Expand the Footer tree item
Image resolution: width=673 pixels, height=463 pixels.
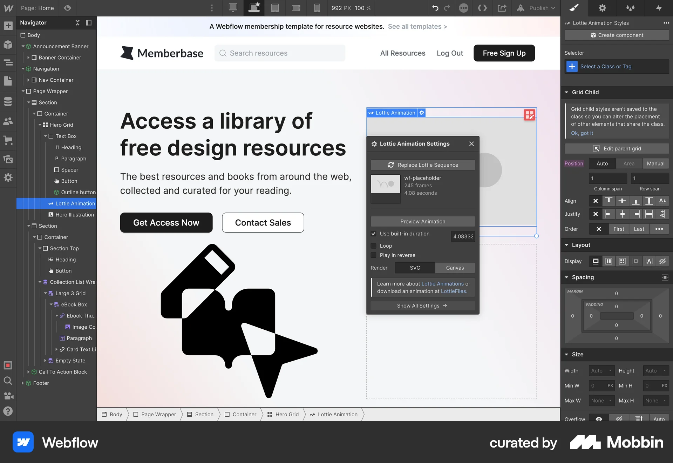pyautogui.click(x=23, y=383)
